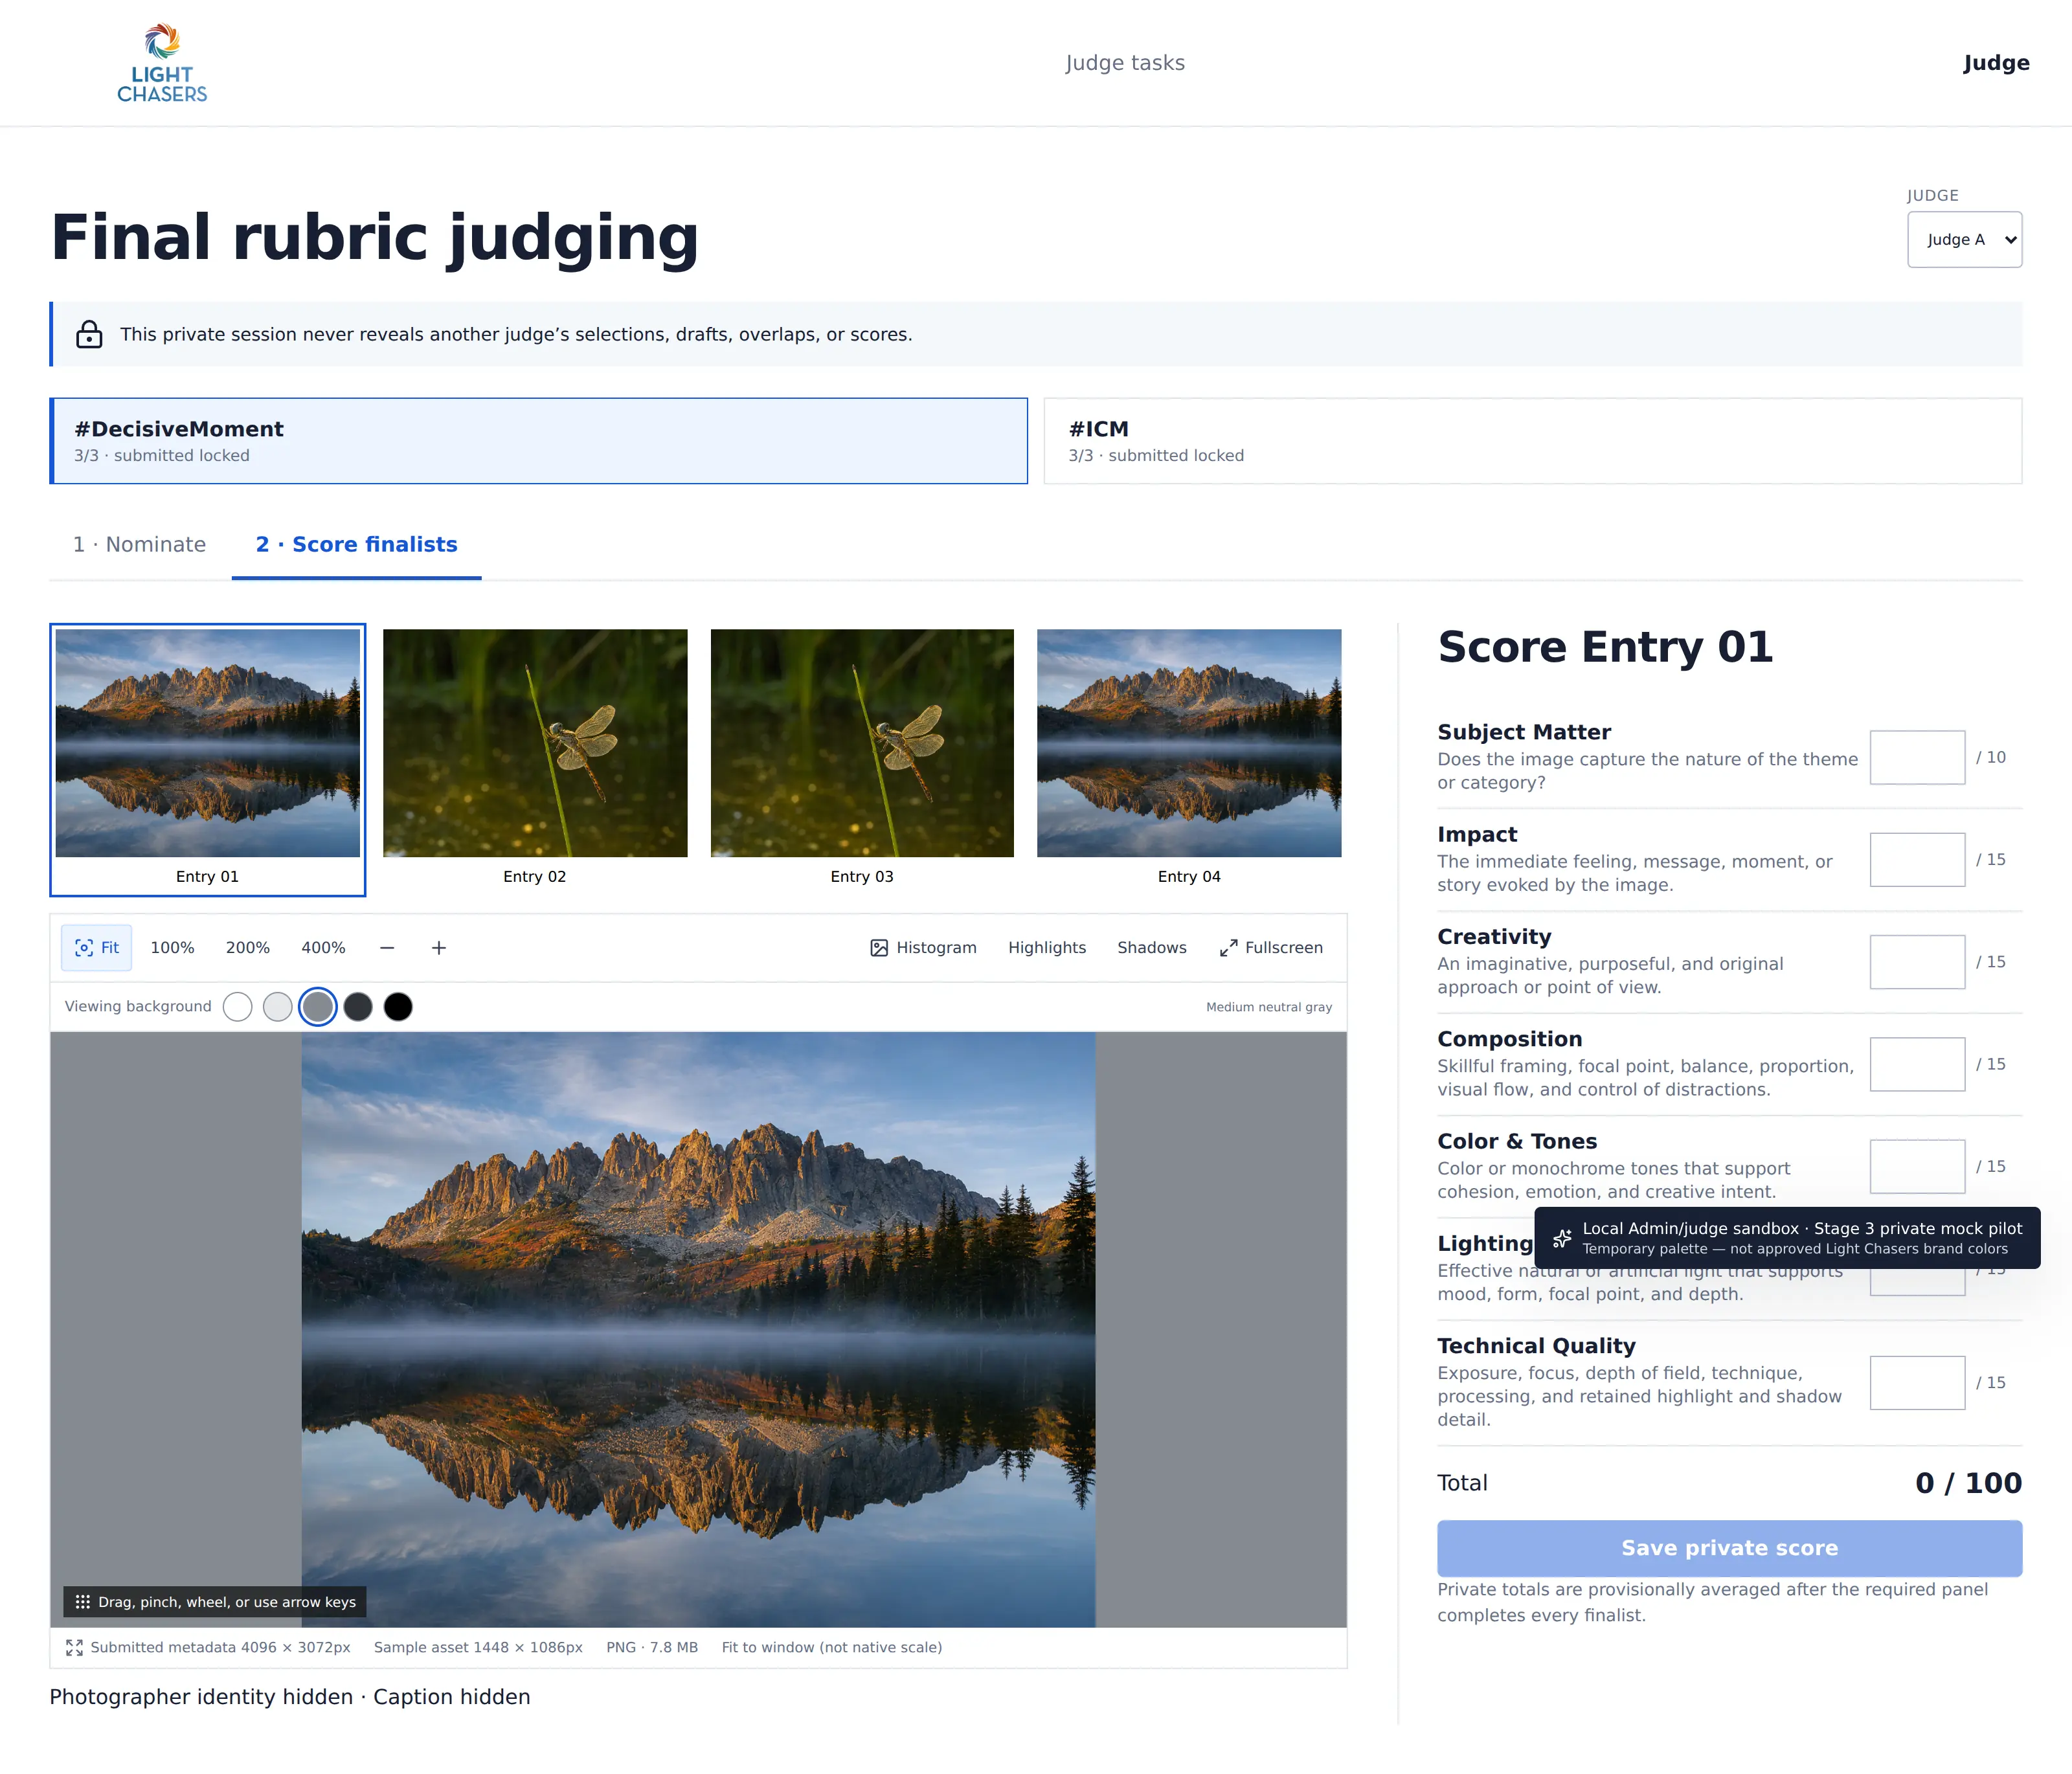
Task: Choose the light gray viewing background swatch
Action: coord(277,1007)
